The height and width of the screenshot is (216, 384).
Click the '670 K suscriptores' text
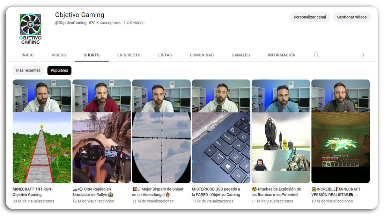tap(105, 23)
